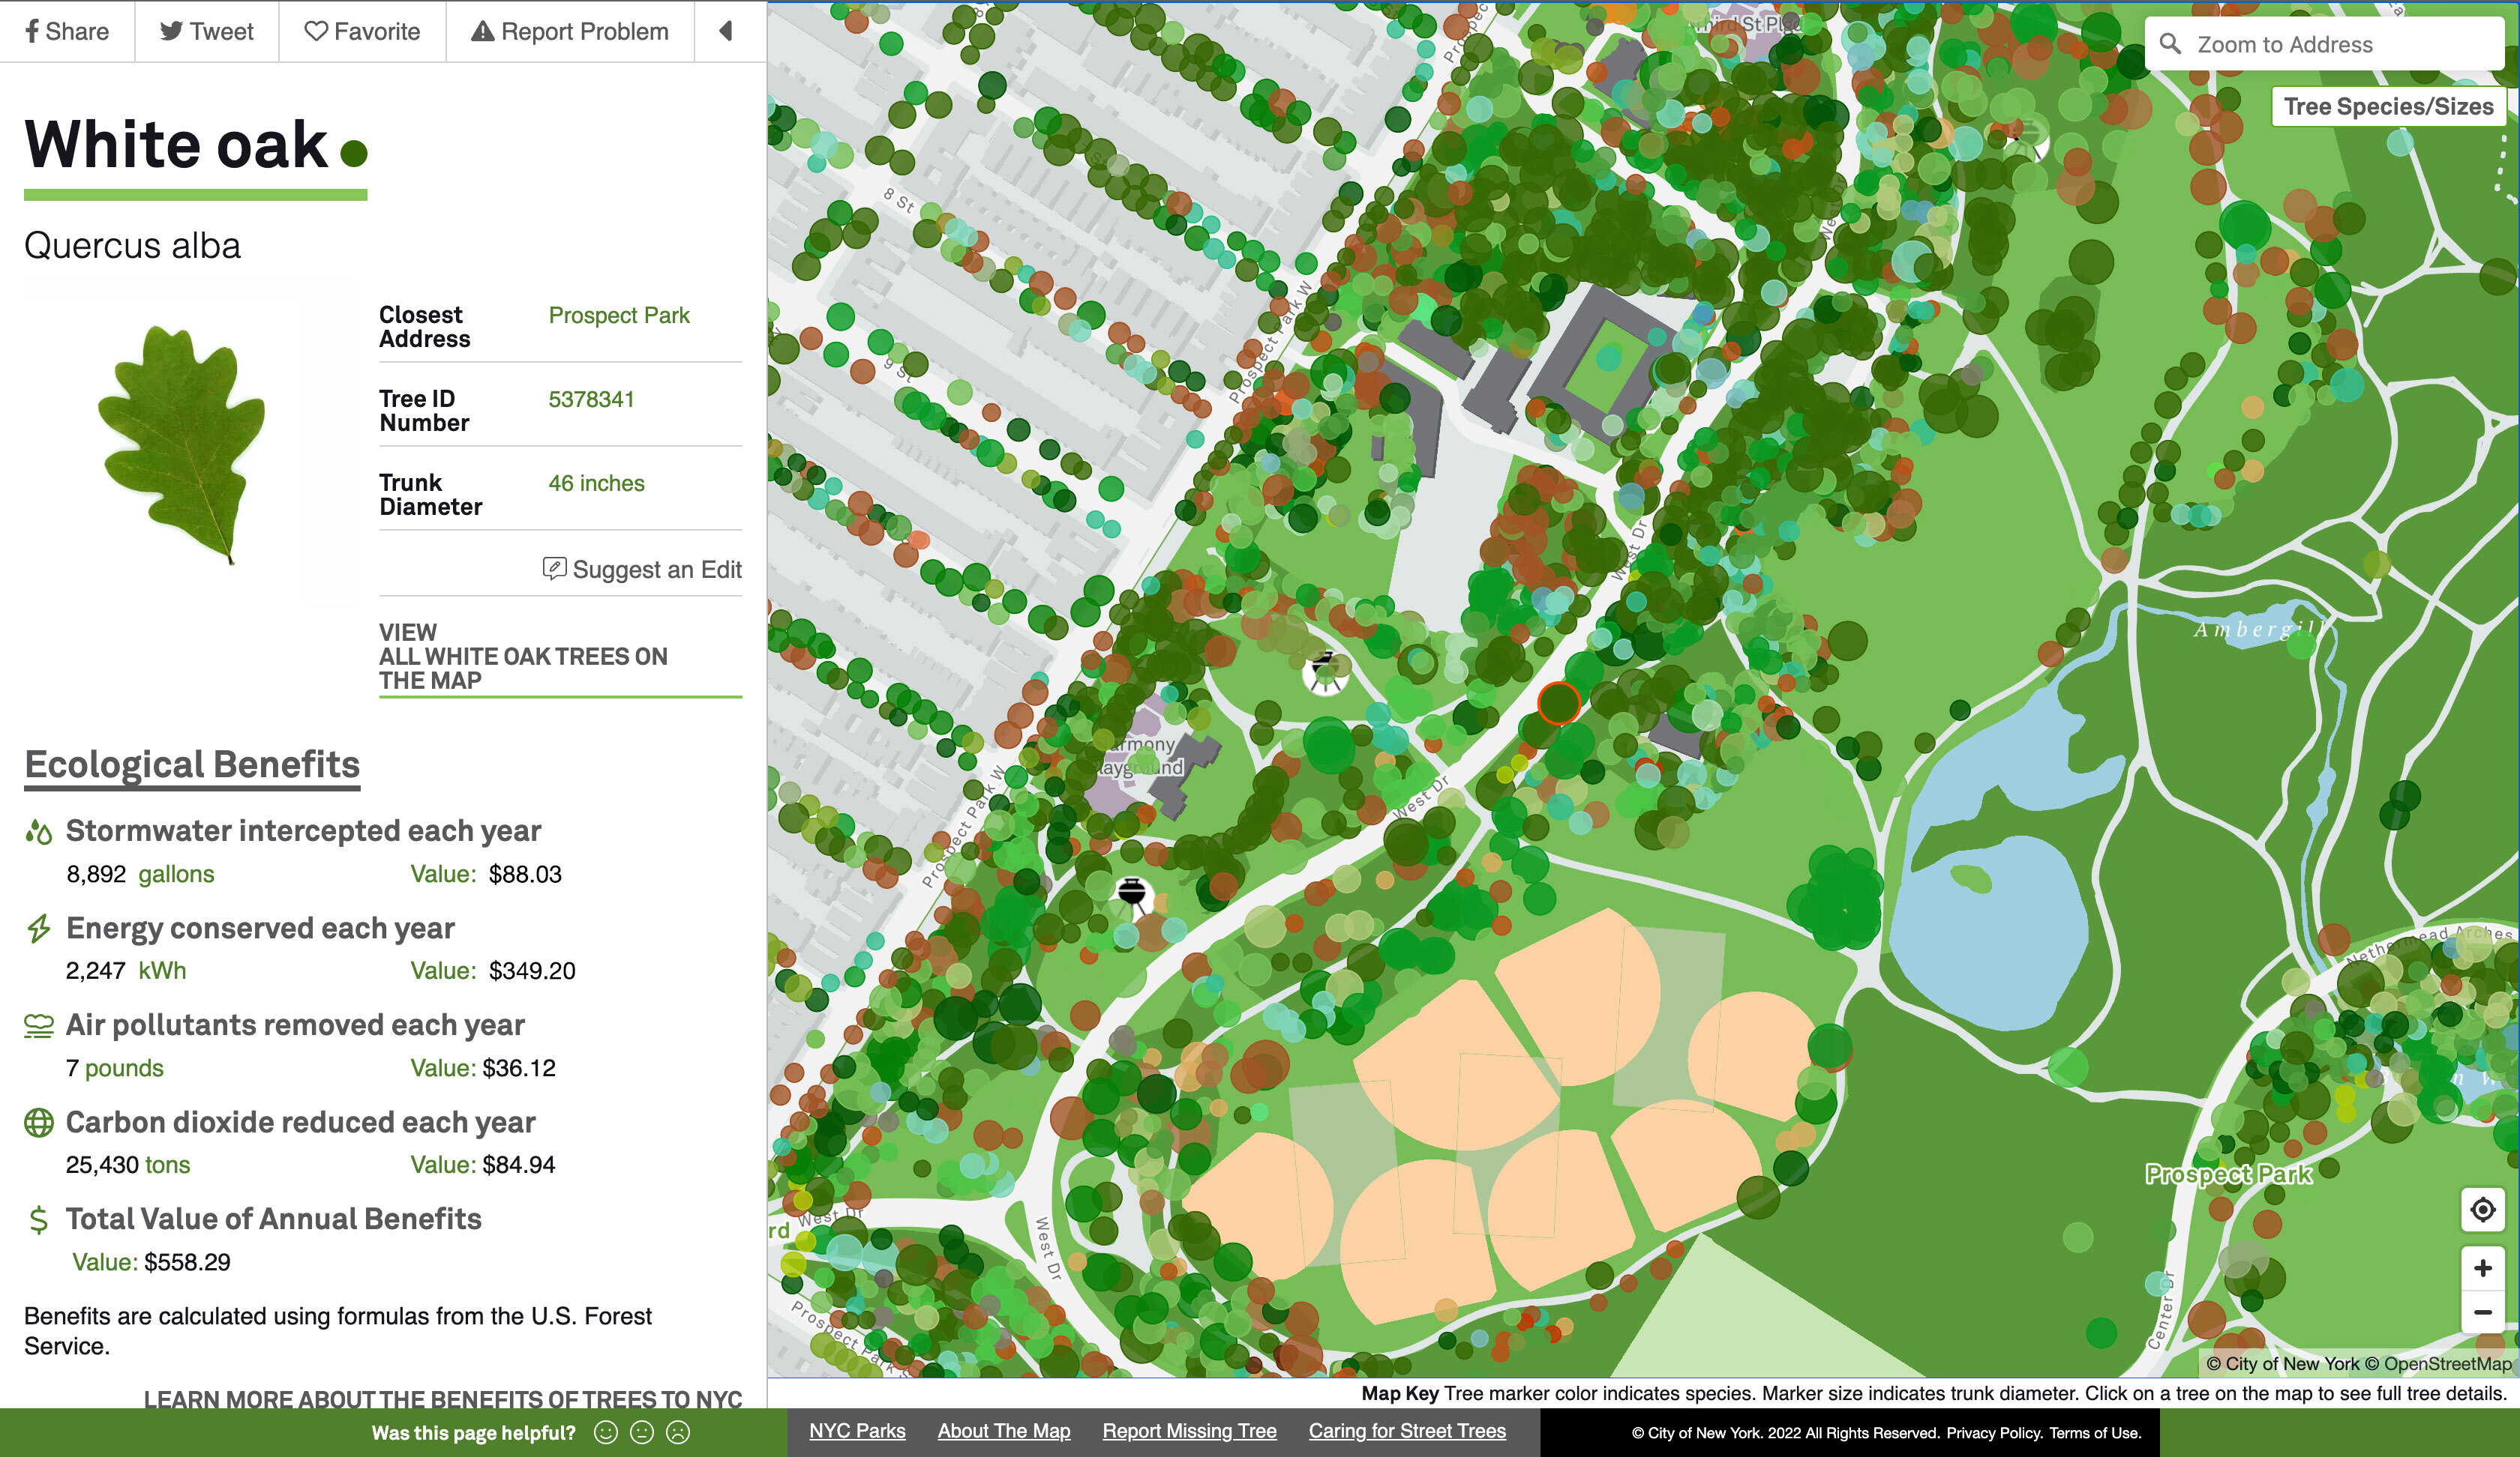Click the sad feedback face
The image size is (2520, 1457).
(678, 1432)
